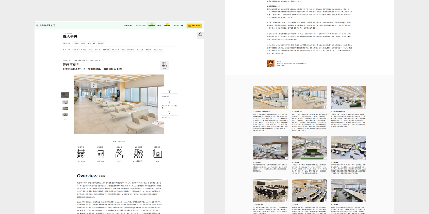Click the 伊丹市役所 page heading

pos(71,65)
